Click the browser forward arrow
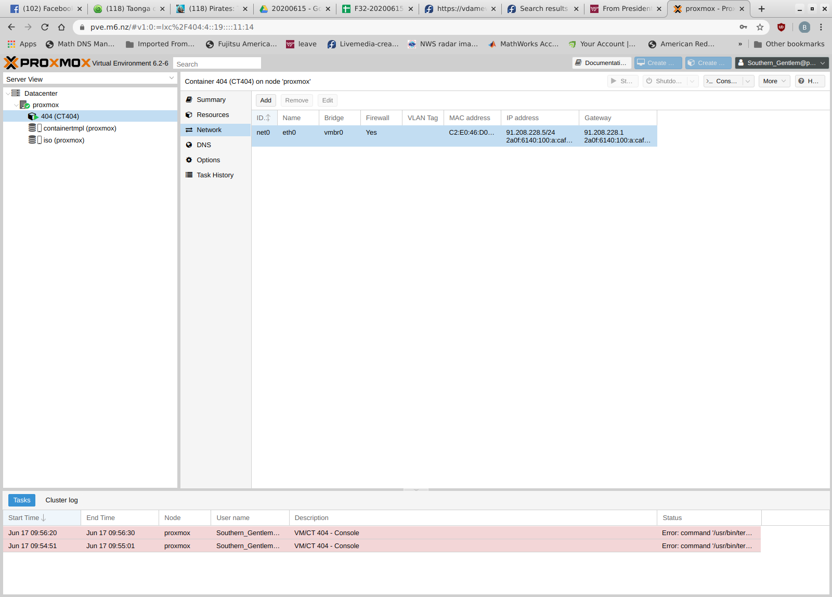The width and height of the screenshot is (832, 597). [28, 27]
